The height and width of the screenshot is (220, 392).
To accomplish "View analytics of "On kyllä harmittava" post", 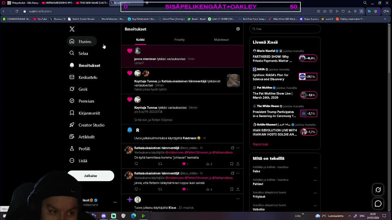I will 209,164.
